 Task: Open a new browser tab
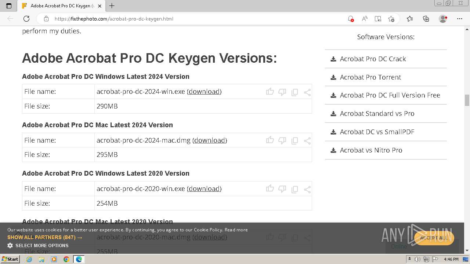pos(112,6)
